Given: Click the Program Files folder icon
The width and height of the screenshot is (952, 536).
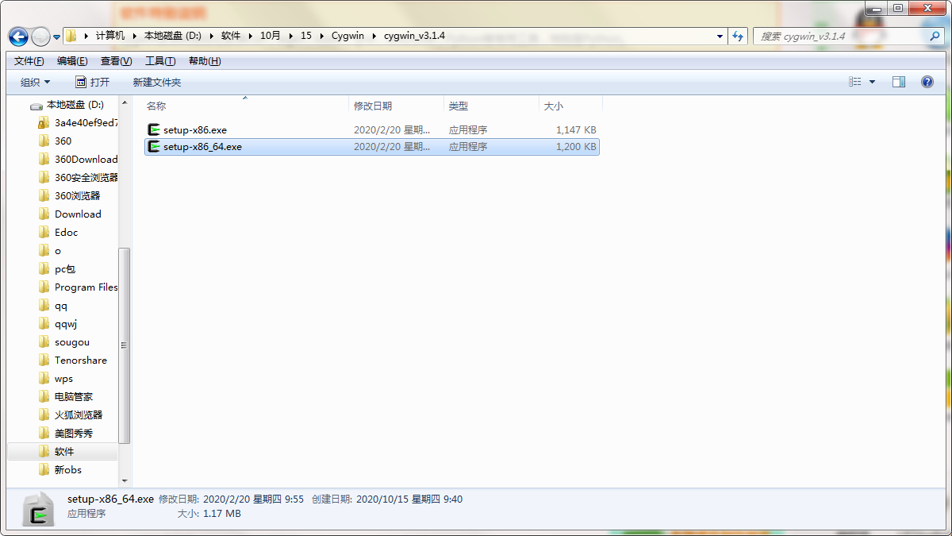Looking at the screenshot, I should 44,287.
